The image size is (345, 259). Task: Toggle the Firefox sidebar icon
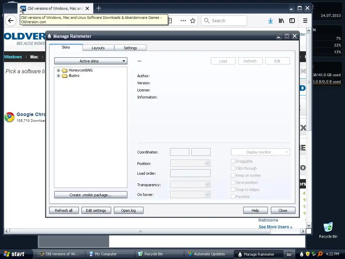click(x=292, y=21)
